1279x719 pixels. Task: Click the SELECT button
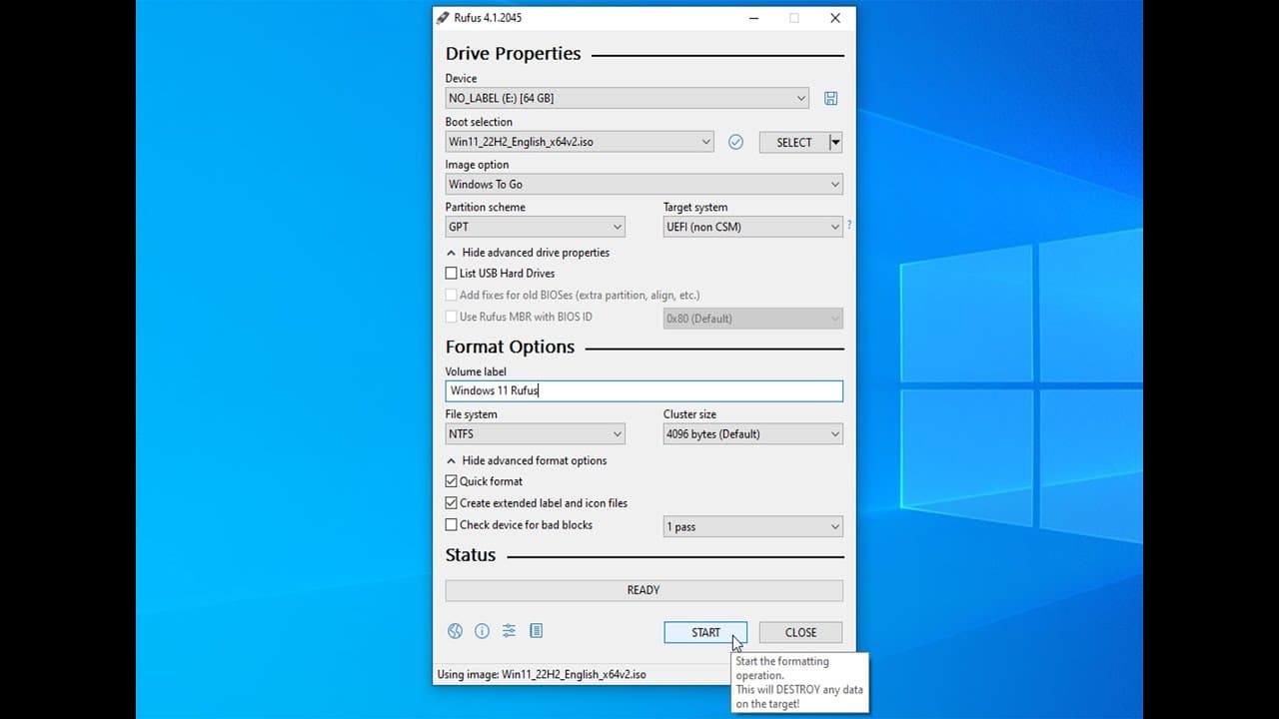click(794, 143)
